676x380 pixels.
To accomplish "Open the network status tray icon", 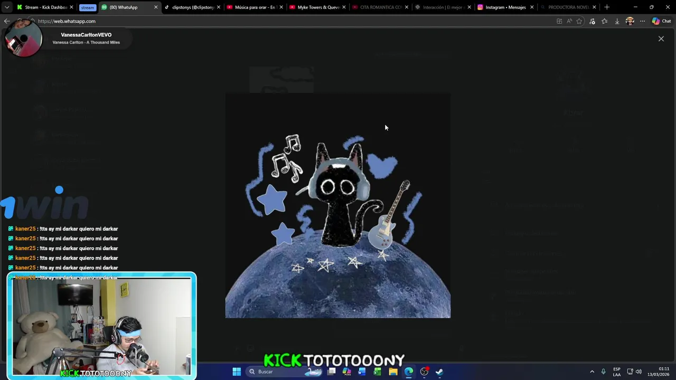I will click(x=630, y=372).
